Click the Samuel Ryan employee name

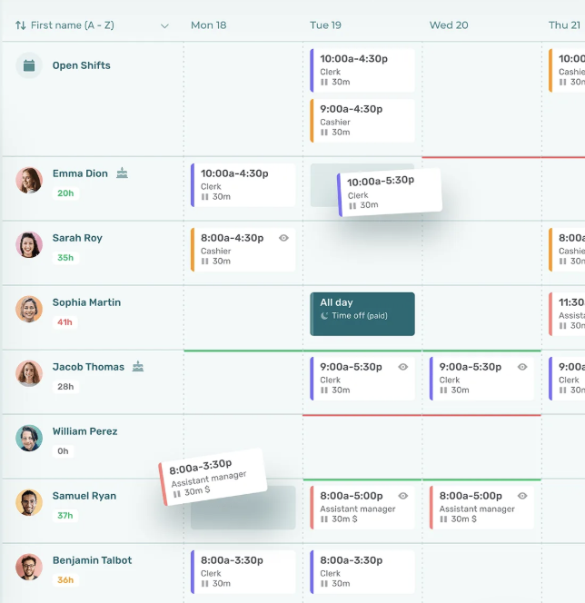[x=84, y=496]
